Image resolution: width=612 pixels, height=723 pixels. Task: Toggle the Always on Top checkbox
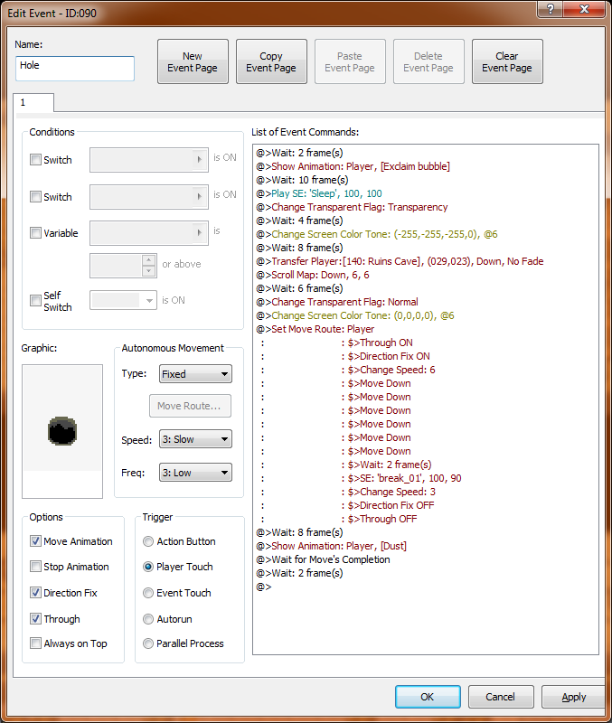(36, 643)
